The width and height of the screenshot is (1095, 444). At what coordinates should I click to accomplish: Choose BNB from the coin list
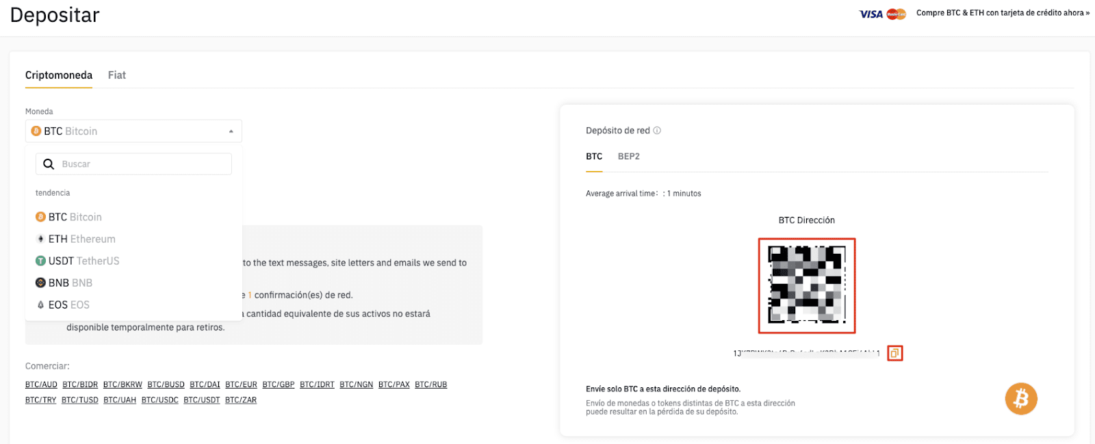coord(133,283)
